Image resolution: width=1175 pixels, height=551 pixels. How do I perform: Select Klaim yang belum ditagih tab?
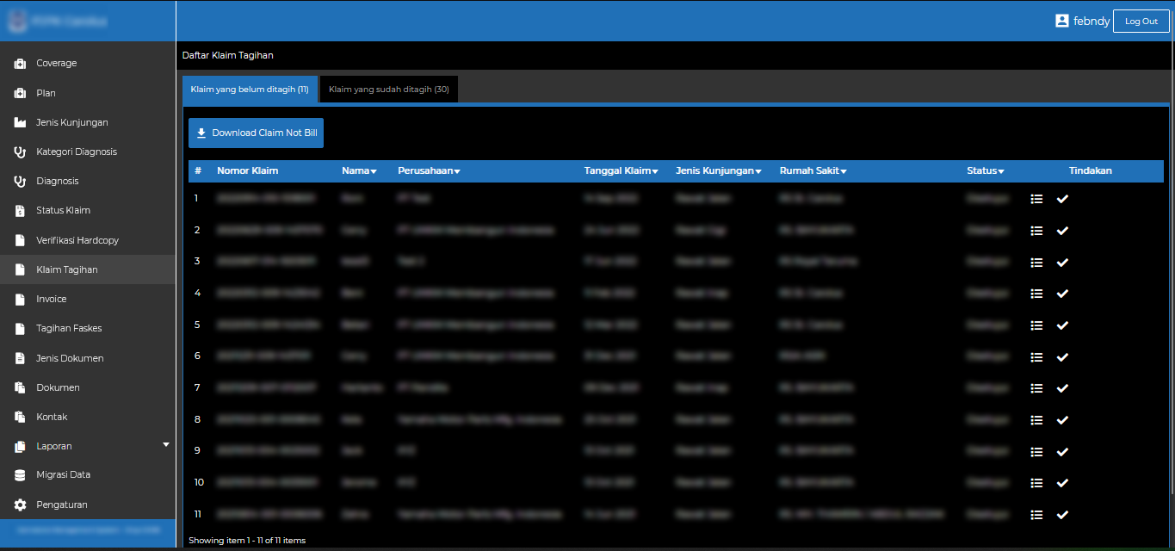click(x=250, y=90)
